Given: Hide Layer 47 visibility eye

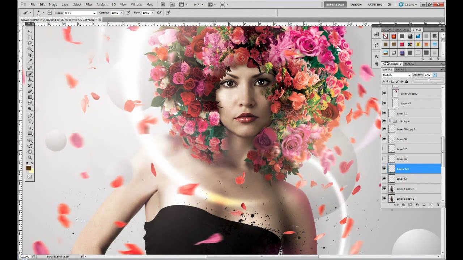Looking at the screenshot, I should (384, 103).
